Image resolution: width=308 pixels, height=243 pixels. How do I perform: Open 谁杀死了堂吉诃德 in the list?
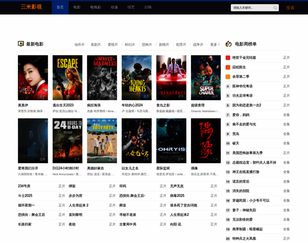click(184, 205)
